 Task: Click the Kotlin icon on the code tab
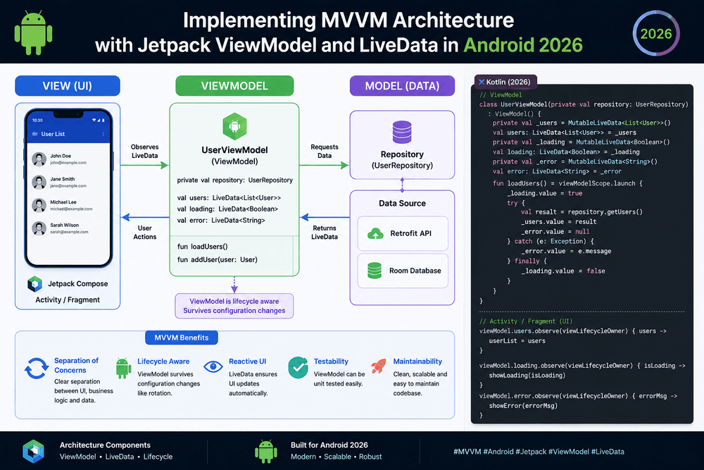(482, 82)
